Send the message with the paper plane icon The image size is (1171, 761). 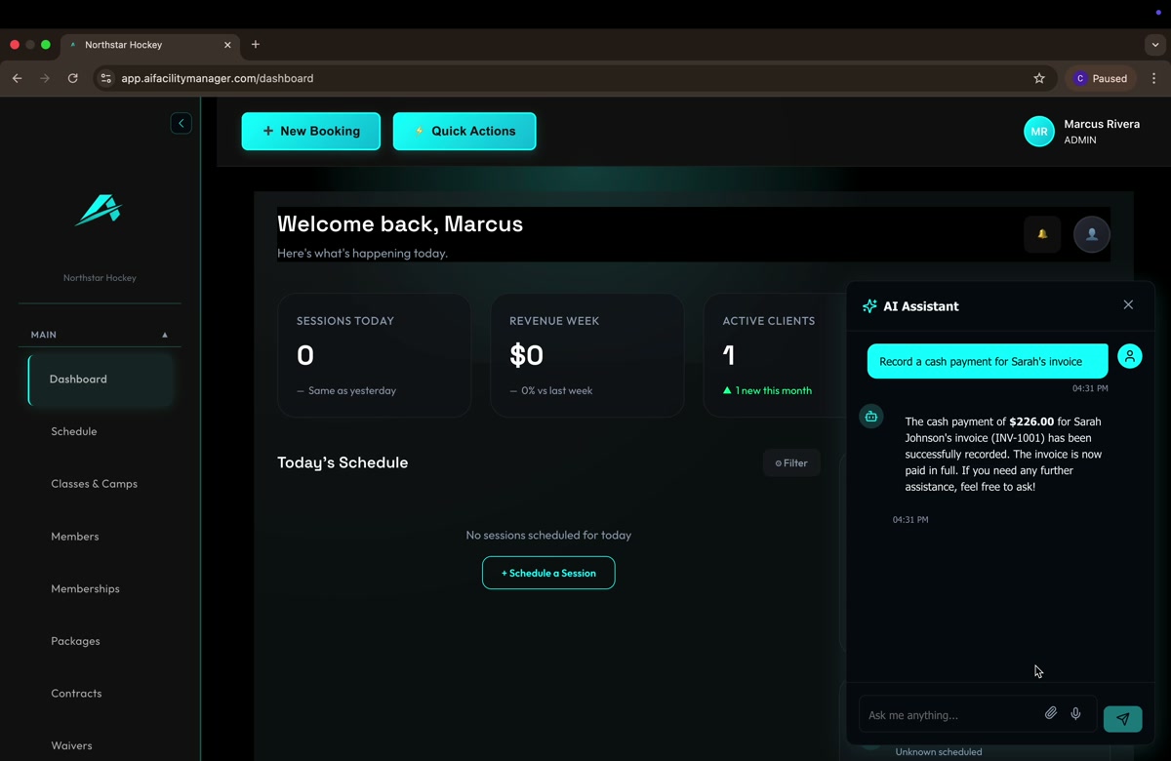coord(1122,718)
